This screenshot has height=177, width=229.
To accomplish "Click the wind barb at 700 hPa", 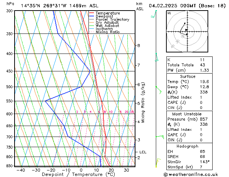I will [x=160, y=137].
